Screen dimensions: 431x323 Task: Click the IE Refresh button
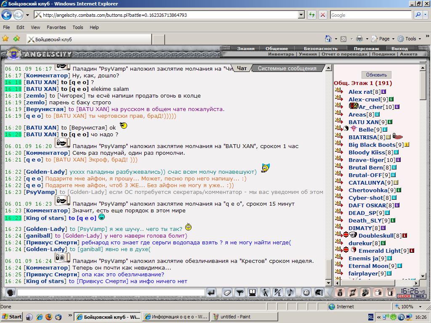[x=312, y=15]
